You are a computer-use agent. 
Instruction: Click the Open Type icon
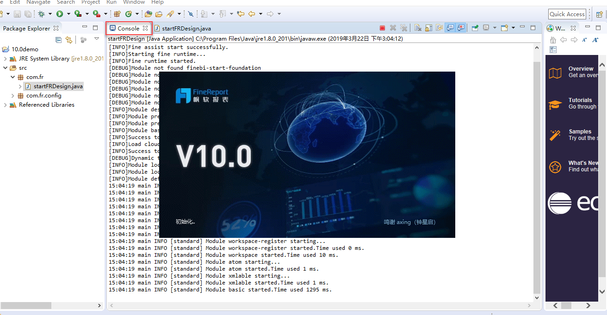tap(148, 14)
